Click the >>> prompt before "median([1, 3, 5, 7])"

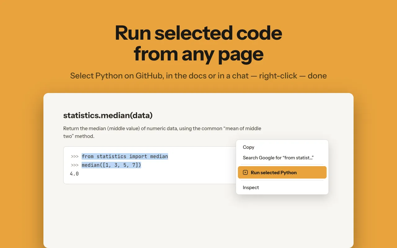[74, 165]
